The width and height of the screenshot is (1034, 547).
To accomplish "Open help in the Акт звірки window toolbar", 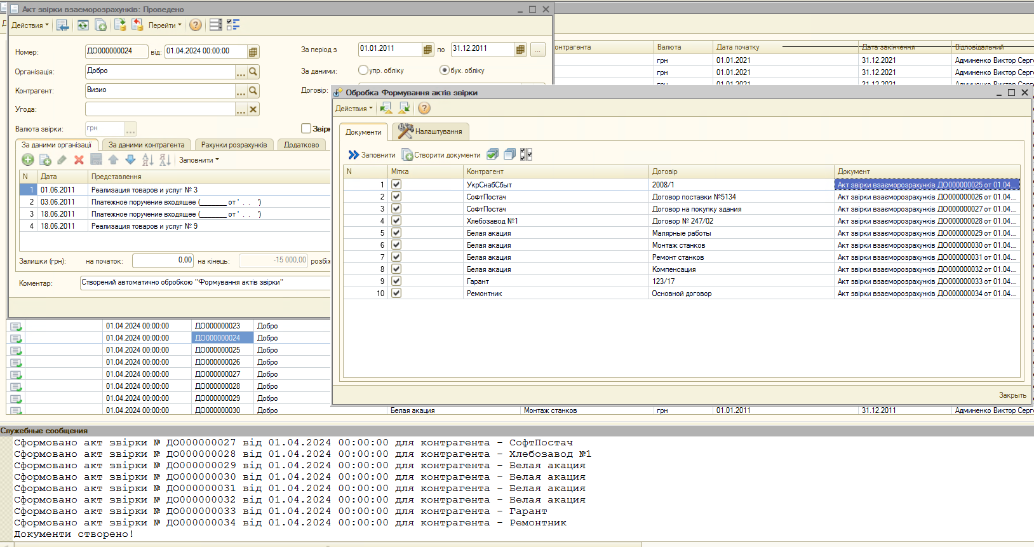I will [x=196, y=25].
